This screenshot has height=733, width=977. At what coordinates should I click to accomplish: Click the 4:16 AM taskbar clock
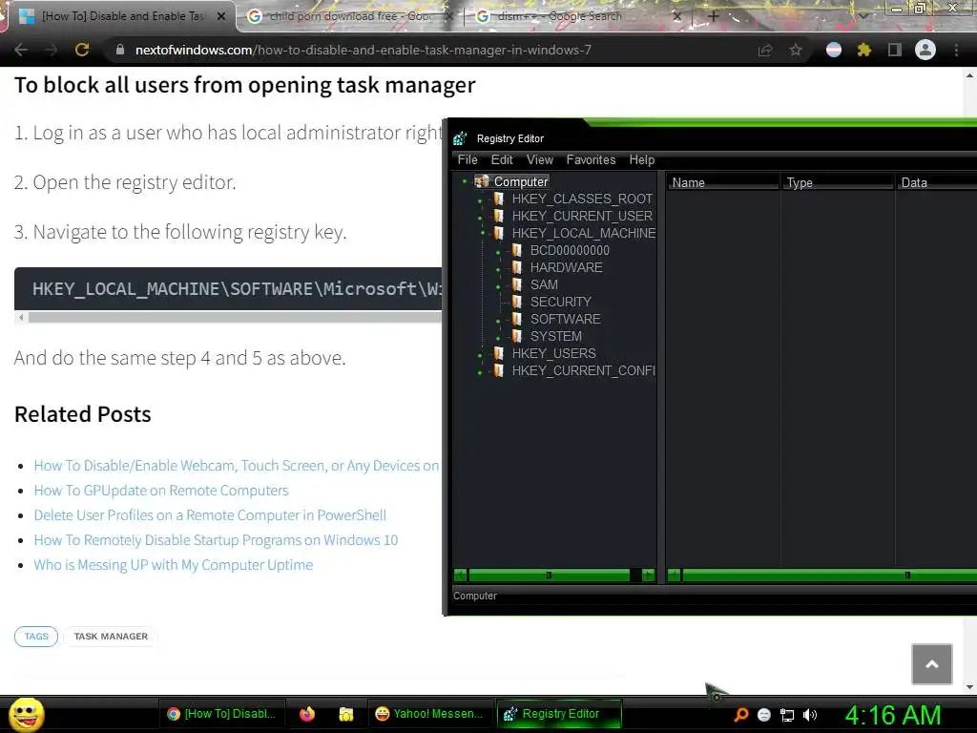(x=893, y=715)
